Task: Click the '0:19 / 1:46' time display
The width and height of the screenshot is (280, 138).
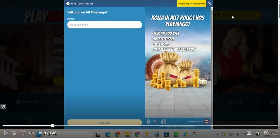Action: pos(48,133)
